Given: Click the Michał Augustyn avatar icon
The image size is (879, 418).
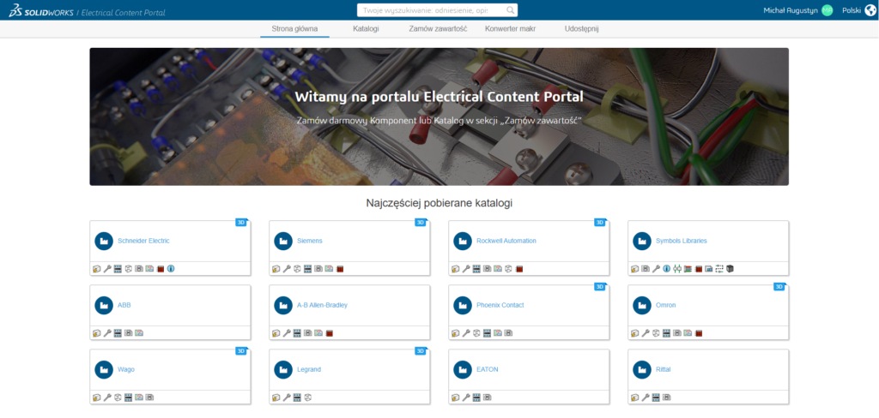Looking at the screenshot, I should click(827, 10).
